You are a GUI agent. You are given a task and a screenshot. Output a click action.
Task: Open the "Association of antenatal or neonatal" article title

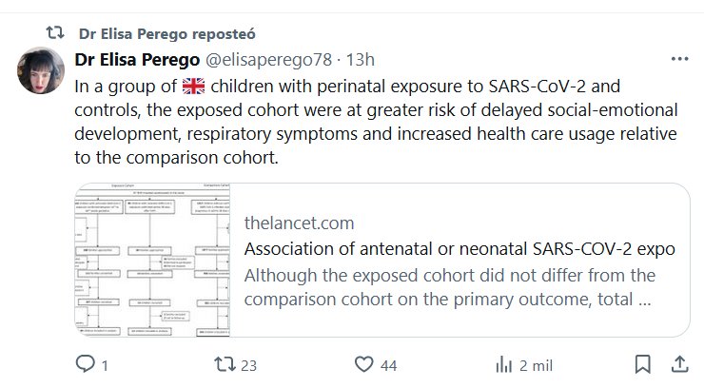click(x=460, y=249)
